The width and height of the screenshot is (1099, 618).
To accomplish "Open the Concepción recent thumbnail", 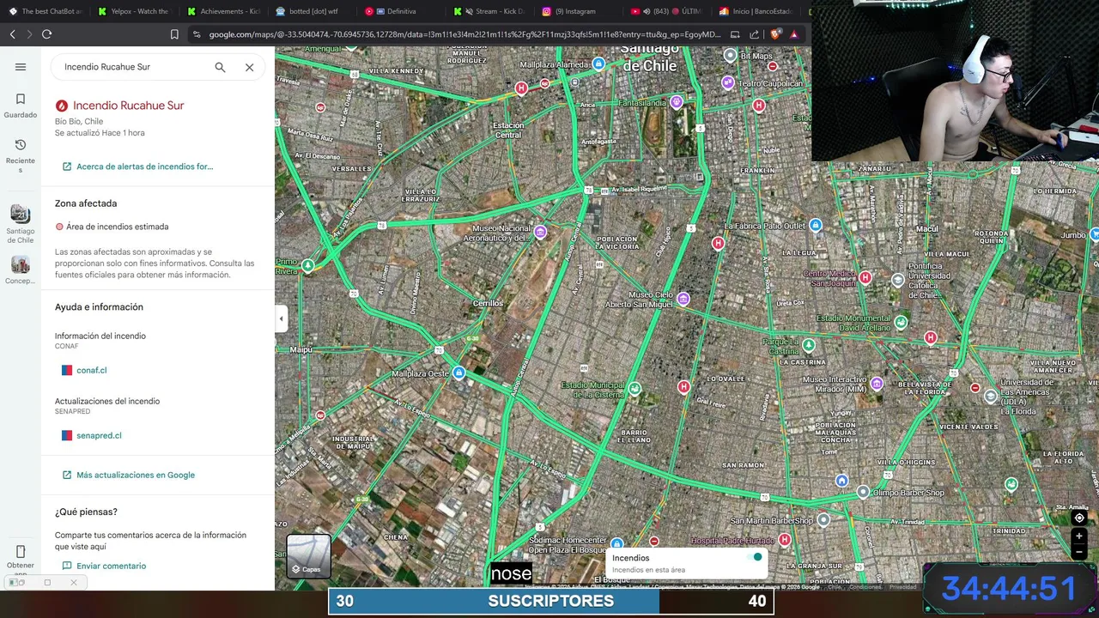I will (21, 264).
